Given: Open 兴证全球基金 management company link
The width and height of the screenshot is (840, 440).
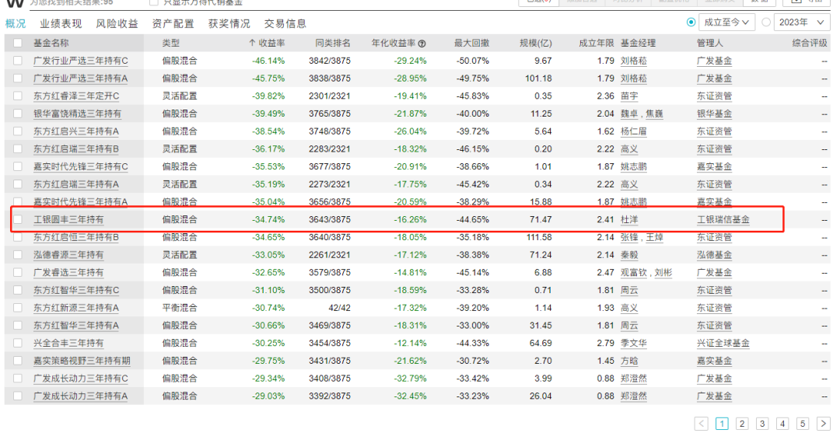Looking at the screenshot, I should [x=723, y=343].
